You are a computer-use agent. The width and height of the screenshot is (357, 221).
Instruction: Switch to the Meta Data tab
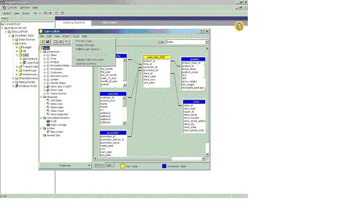(x=109, y=23)
